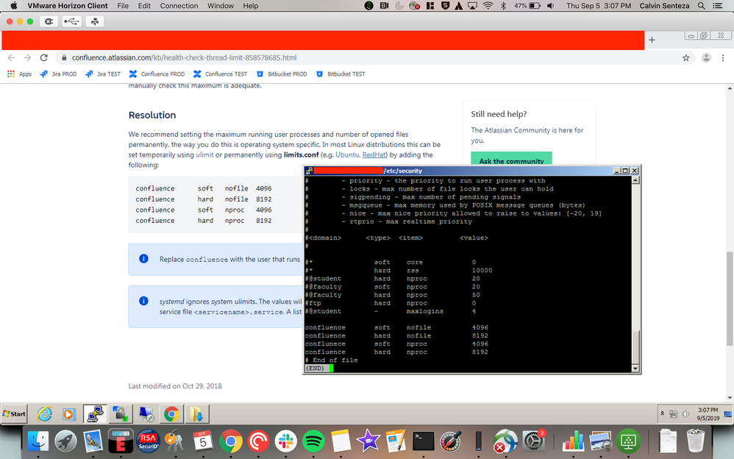
Task: Open the Bitbucket PROD bookmark
Action: (x=282, y=74)
